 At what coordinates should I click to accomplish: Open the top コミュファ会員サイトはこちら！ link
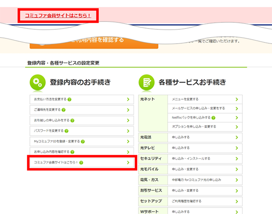pyautogui.click(x=58, y=15)
